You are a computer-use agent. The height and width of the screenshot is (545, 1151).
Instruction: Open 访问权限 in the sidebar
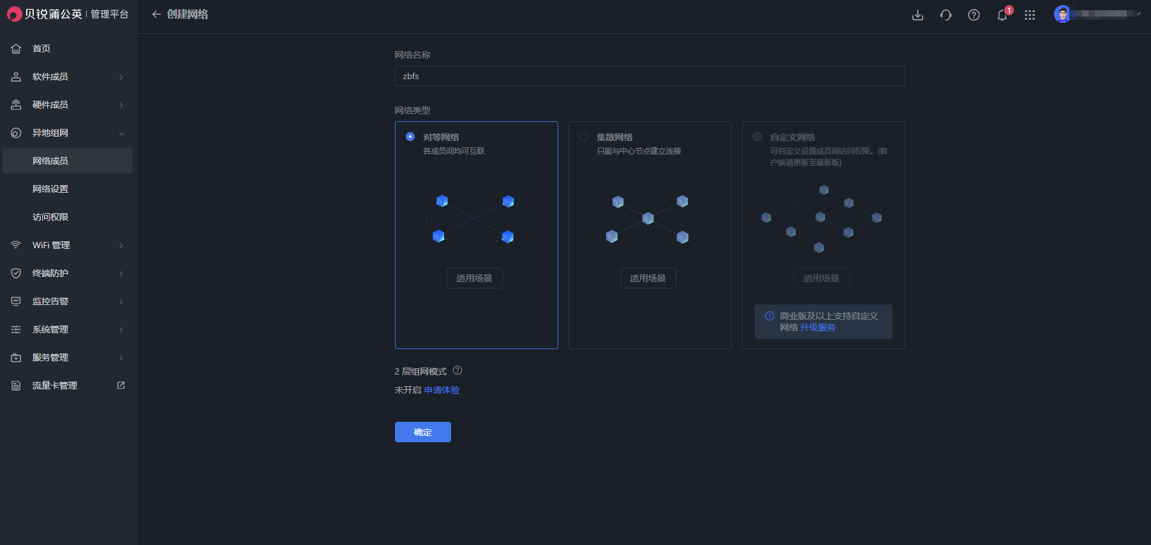(x=50, y=217)
